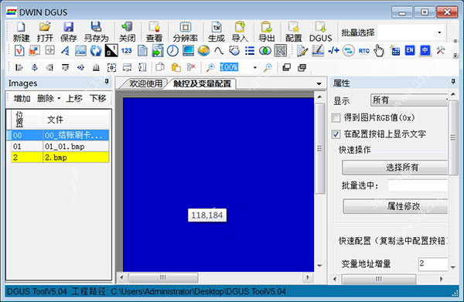Click the zoom out magnifier icon right of 100%
Screen dimensions: 464x302
(x=268, y=67)
